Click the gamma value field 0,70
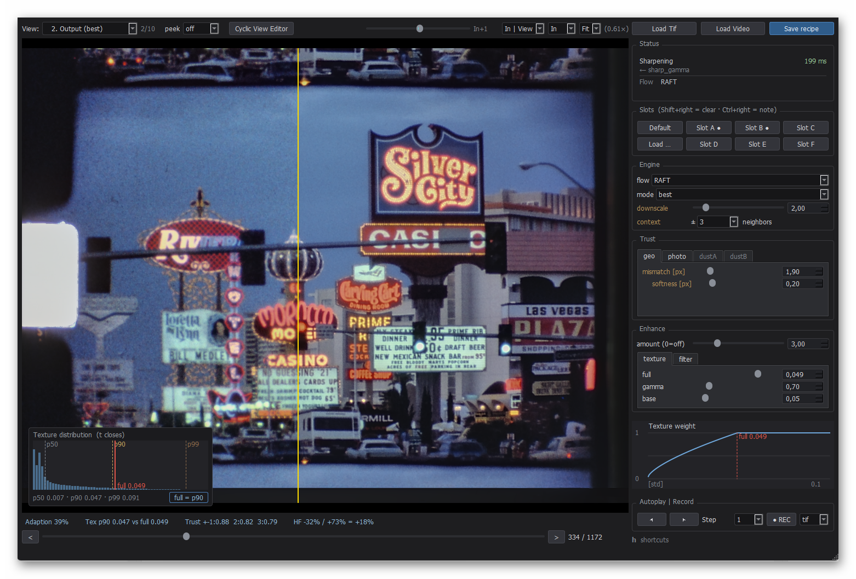 (803, 386)
